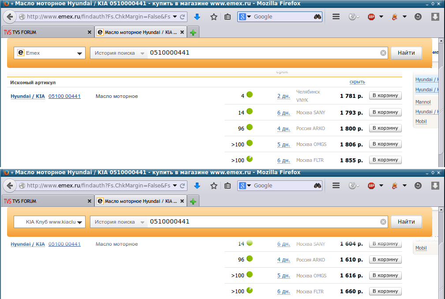Click the Adblock Plus icon in bottom window
The height and width of the screenshot is (299, 445).
371,186
